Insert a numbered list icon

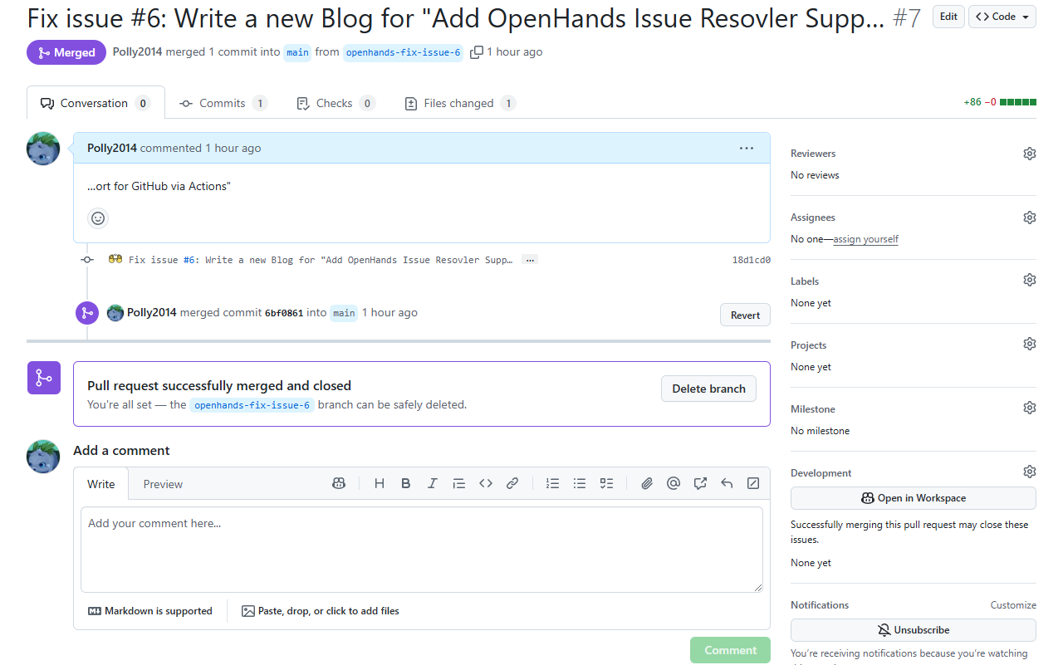553,483
